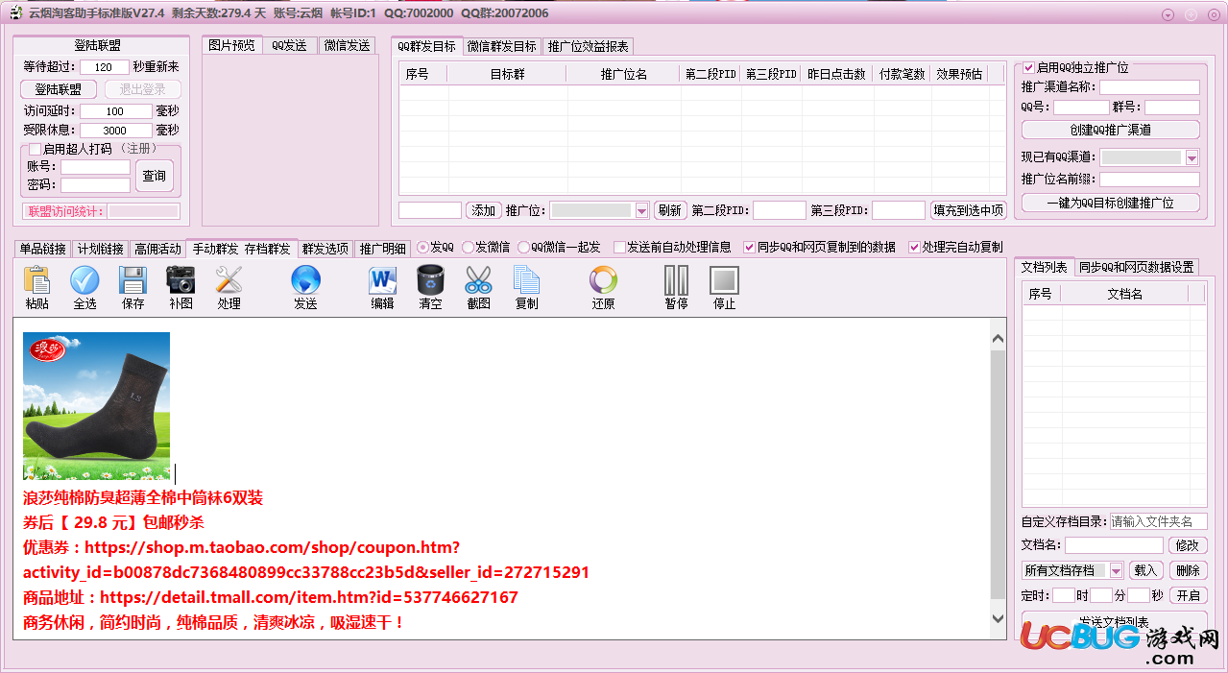
Task: Check 发送前自动处理信息 option
Action: click(x=619, y=247)
